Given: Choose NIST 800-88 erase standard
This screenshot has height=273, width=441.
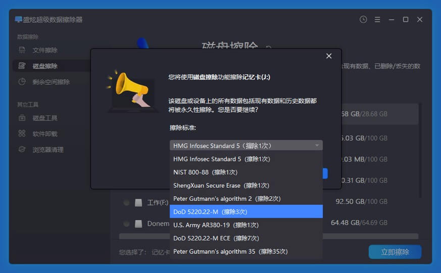Looking at the screenshot, I should tap(246, 172).
